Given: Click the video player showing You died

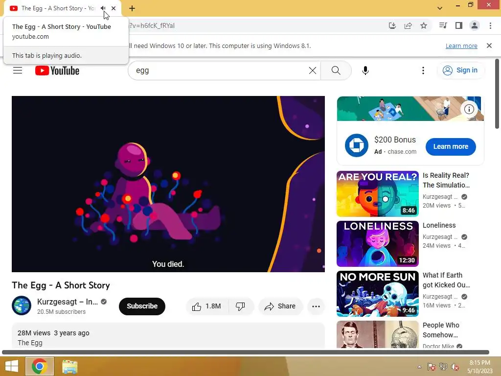Looking at the screenshot, I should coord(168,184).
